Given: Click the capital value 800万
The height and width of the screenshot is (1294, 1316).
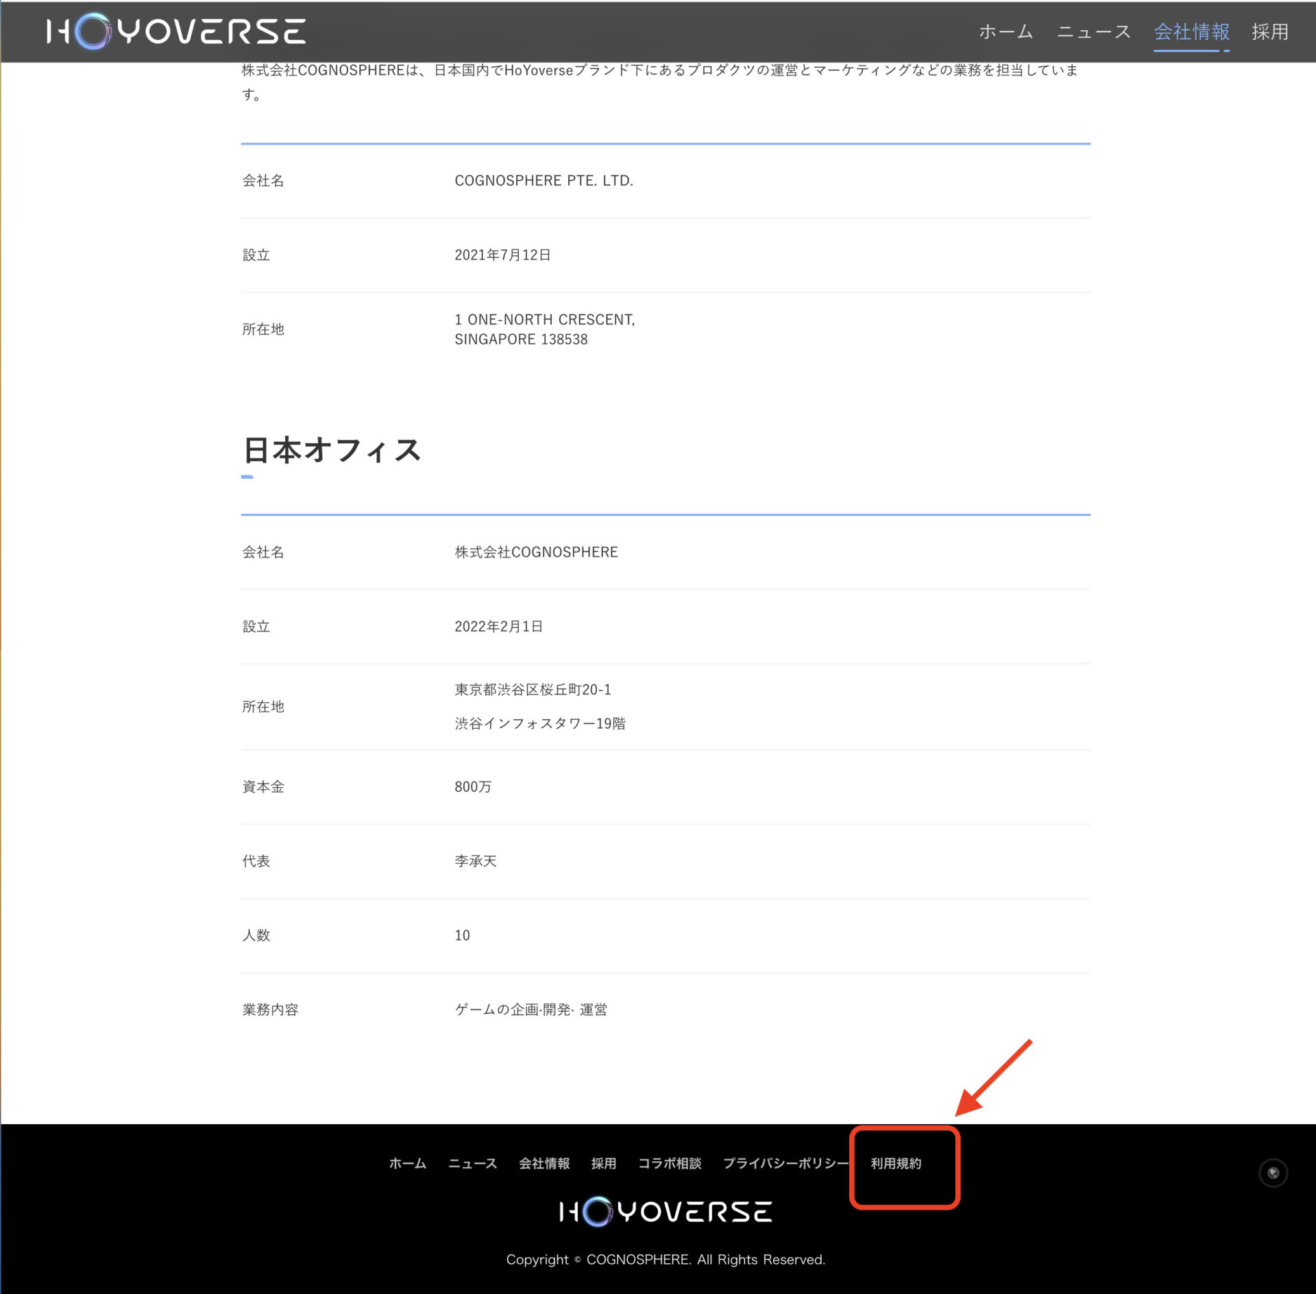Looking at the screenshot, I should point(473,786).
